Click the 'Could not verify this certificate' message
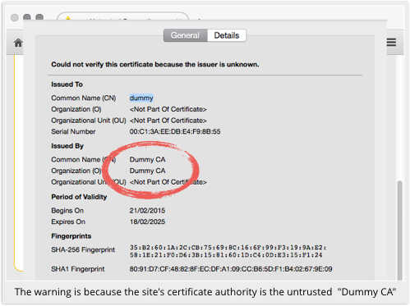The width and height of the screenshot is (410, 306). pyautogui.click(x=155, y=65)
